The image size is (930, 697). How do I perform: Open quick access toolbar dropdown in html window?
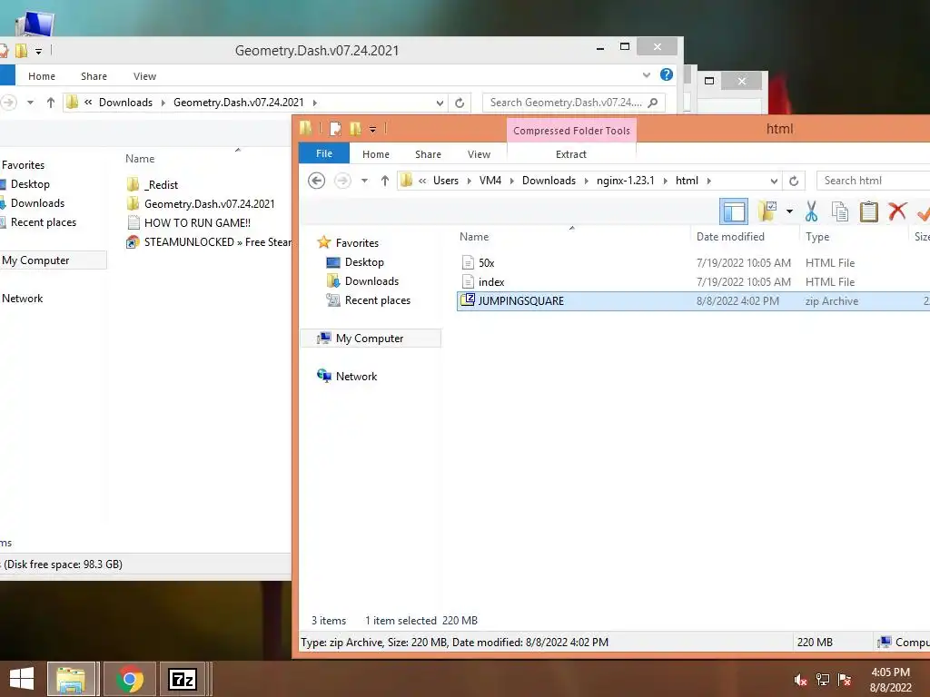372,129
